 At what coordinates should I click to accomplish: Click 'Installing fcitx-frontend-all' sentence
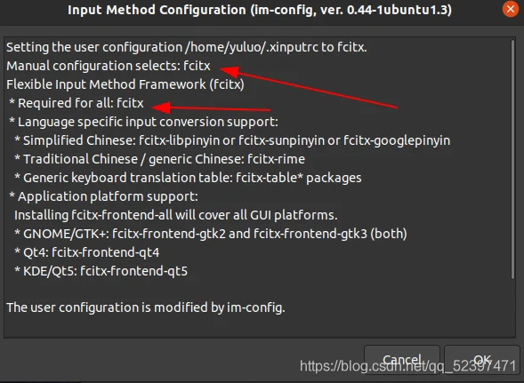pyautogui.click(x=176, y=215)
